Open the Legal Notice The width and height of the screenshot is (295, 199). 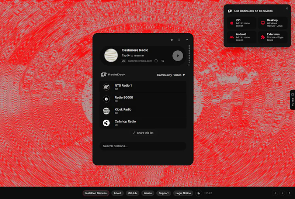[183, 193]
